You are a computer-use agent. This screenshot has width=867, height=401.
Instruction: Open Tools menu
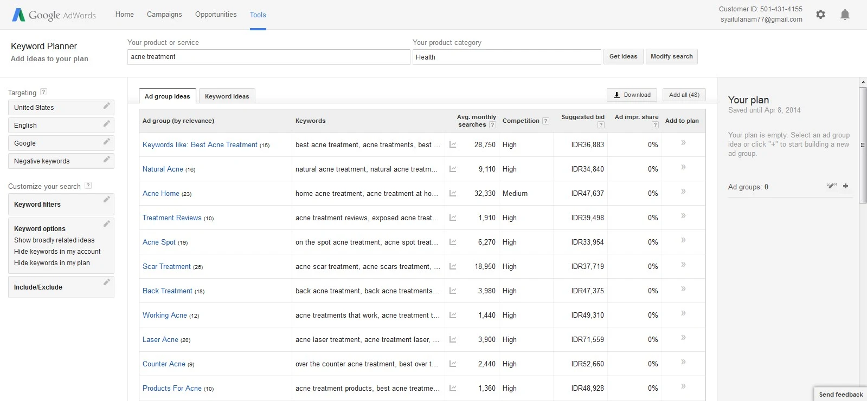point(258,15)
